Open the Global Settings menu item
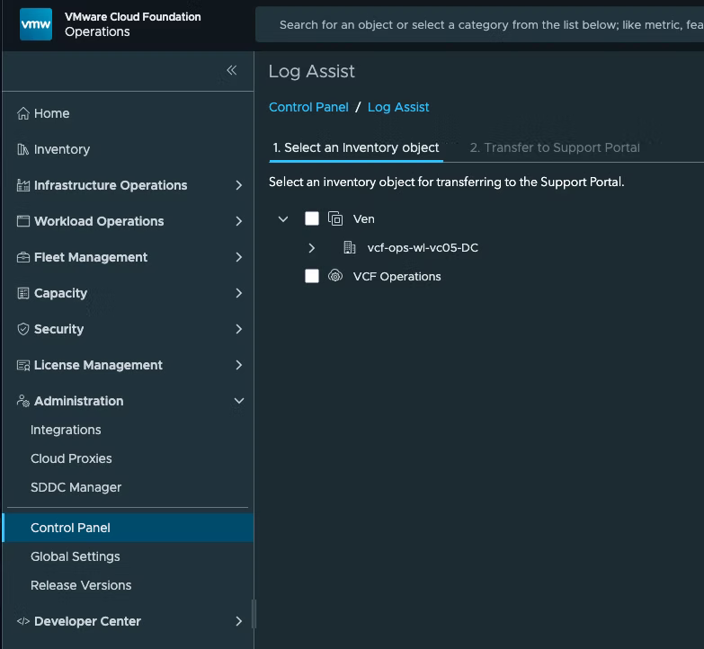 coord(75,556)
